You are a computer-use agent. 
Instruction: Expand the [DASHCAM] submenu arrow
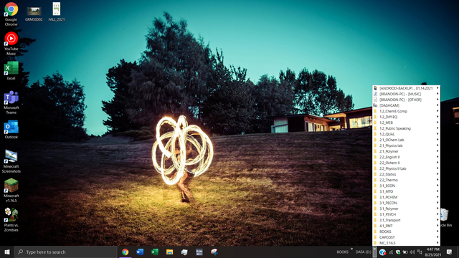[x=437, y=105]
